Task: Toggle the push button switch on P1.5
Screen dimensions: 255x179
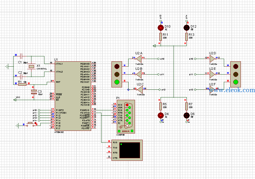Action: 30,124
